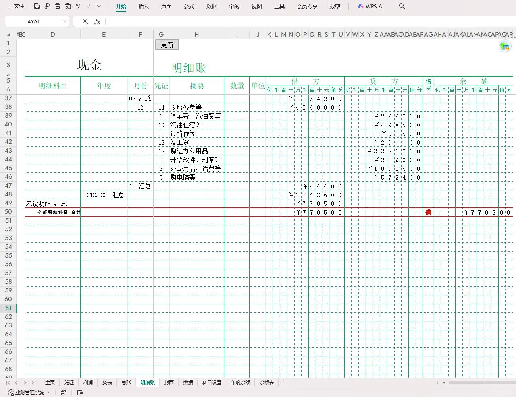
Task: Click into the formula bar input
Action: click(310, 21)
